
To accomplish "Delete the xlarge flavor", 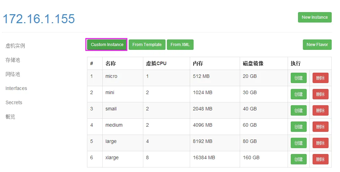I will [320, 159].
